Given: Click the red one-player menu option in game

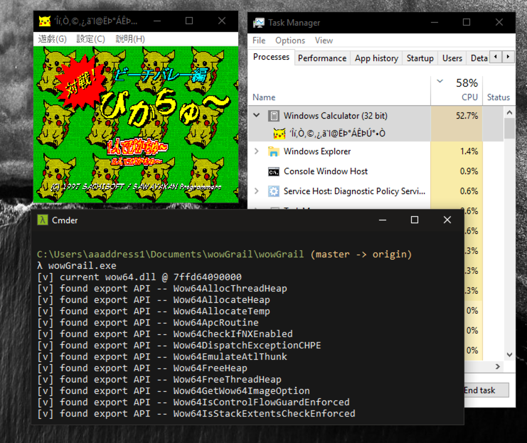Looking at the screenshot, I should pos(137,147).
